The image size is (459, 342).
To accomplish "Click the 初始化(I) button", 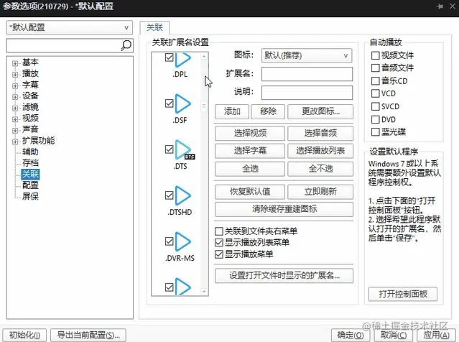I will [24, 335].
